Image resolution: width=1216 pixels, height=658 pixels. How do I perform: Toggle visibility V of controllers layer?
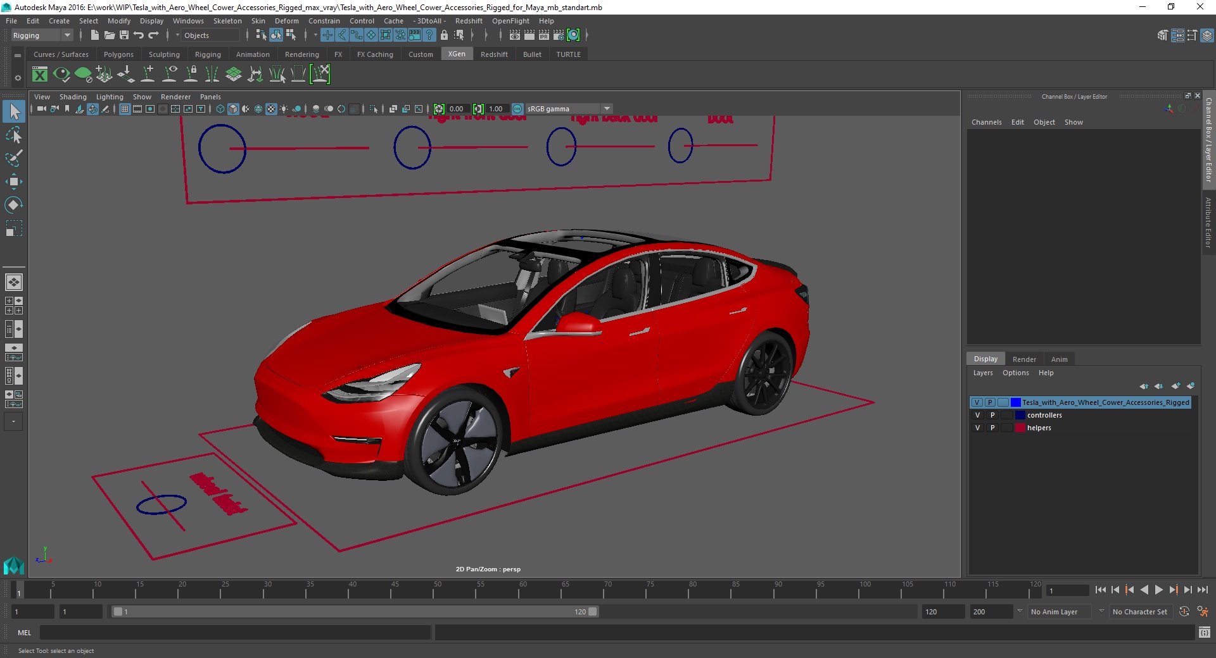977,415
